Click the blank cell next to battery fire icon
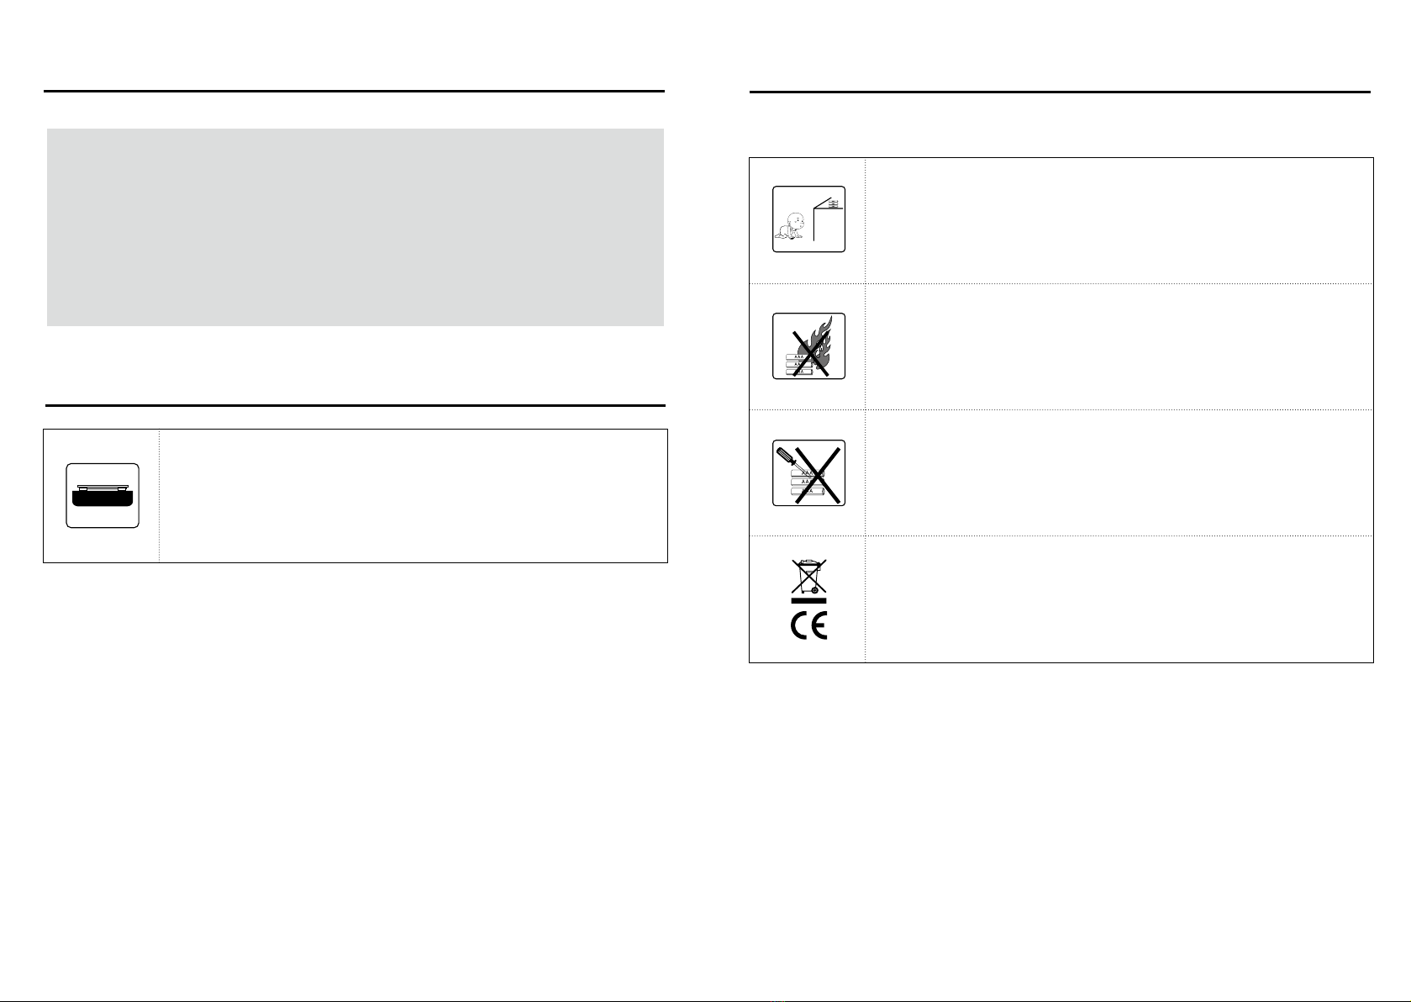Screen dimensions: 1411x1002 tap(1119, 346)
